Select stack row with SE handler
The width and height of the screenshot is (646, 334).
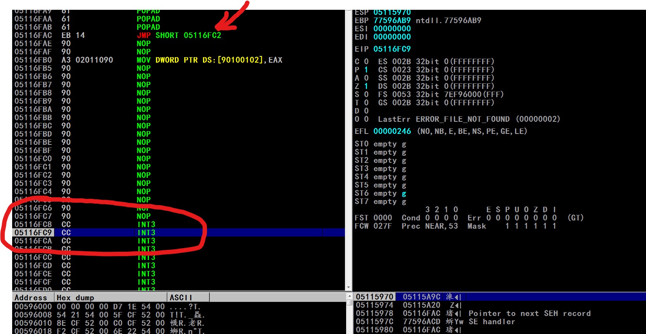pos(500,321)
